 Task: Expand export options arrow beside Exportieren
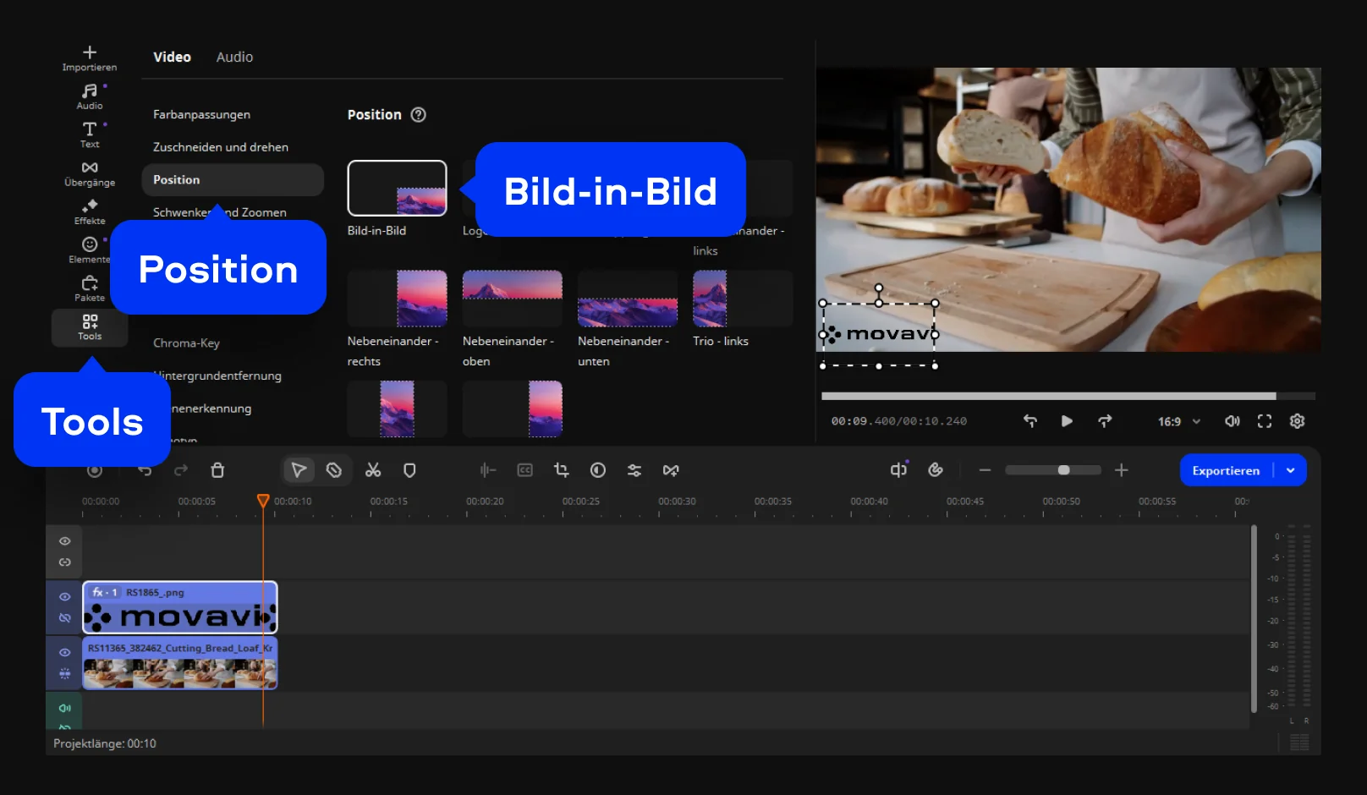click(x=1291, y=470)
